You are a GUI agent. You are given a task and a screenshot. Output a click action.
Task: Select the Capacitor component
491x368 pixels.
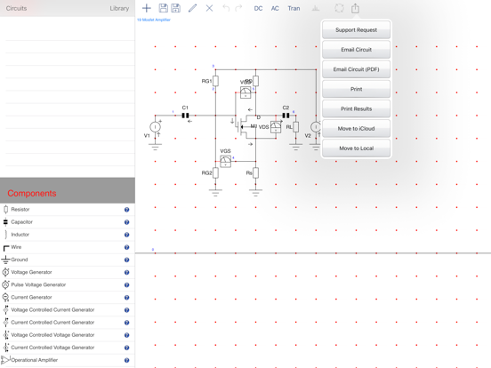pos(68,222)
